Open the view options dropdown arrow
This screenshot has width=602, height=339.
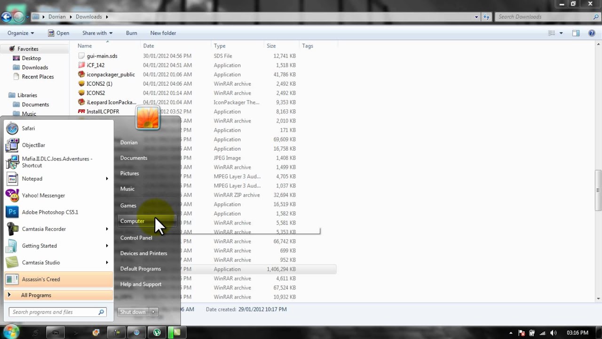pos(561,33)
